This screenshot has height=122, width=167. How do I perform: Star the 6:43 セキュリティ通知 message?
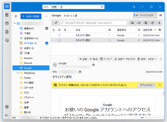[x=59, y=35]
